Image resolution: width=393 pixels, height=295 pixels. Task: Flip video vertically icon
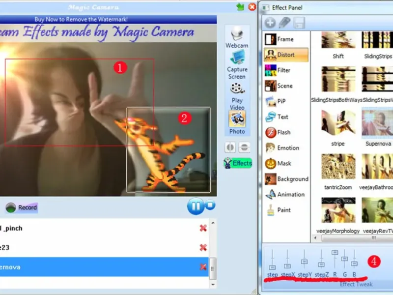click(244, 147)
